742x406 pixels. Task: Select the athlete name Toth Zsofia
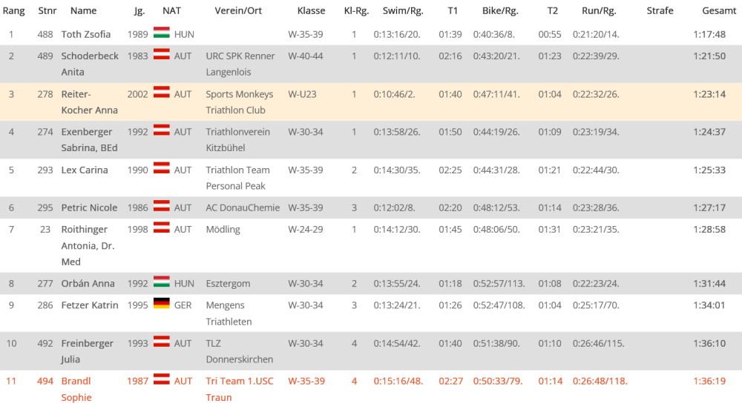86,35
